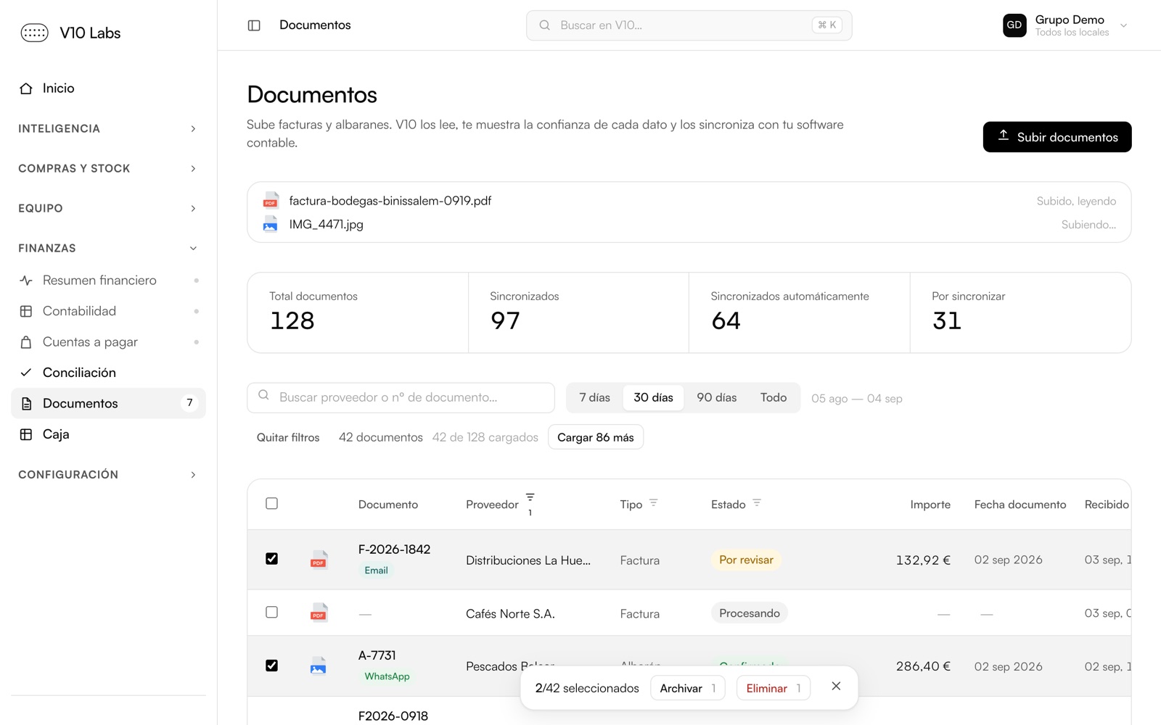Open Resumen financiero pulse icon

pyautogui.click(x=26, y=281)
